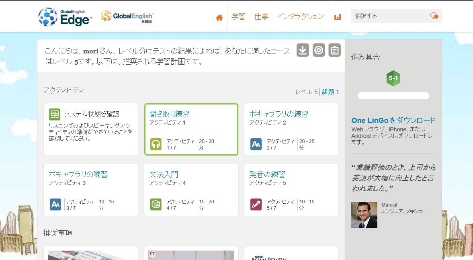Viewport: 473px width, 260px height.
Task: Click the 課題 1 link
Action: click(330, 92)
